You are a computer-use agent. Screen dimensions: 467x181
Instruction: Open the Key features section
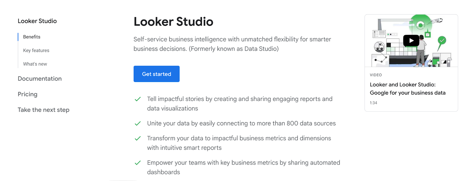click(36, 50)
